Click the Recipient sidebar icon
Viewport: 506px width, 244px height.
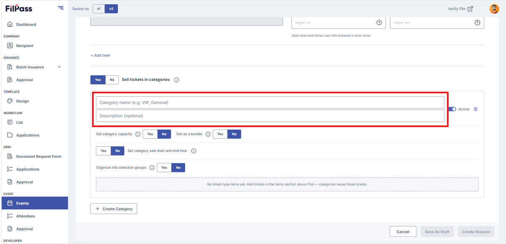pyautogui.click(x=10, y=45)
